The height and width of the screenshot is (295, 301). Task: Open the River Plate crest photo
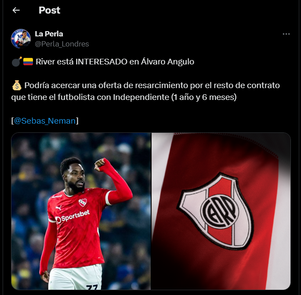[221, 211]
